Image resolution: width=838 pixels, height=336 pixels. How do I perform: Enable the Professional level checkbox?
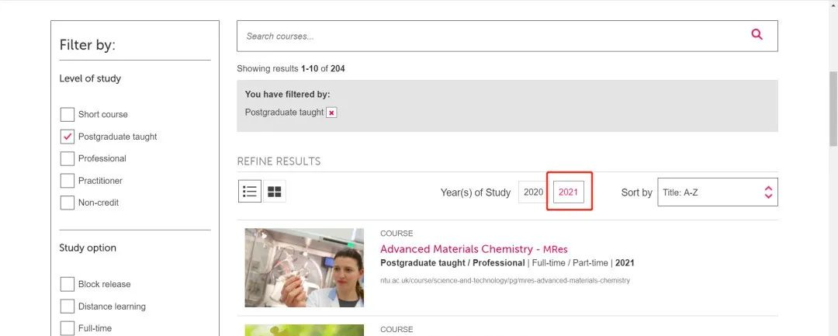pos(68,158)
